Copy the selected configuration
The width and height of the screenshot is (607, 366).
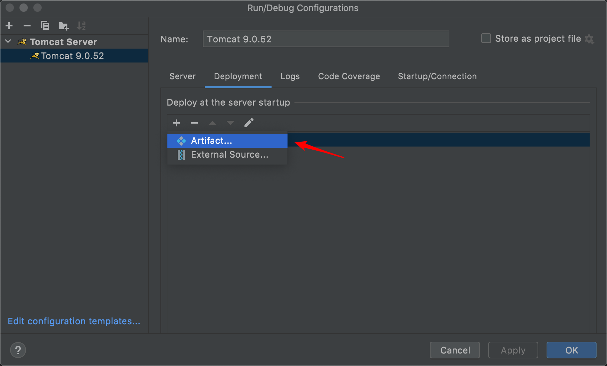(x=45, y=26)
